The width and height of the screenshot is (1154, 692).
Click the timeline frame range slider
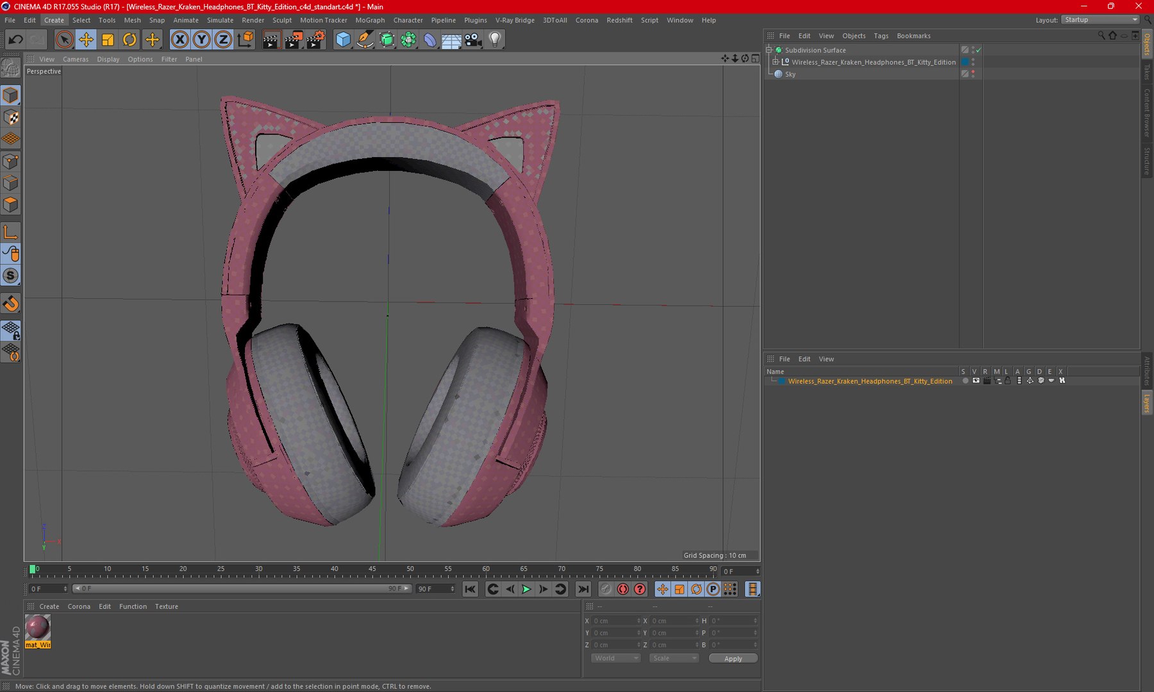tap(242, 588)
